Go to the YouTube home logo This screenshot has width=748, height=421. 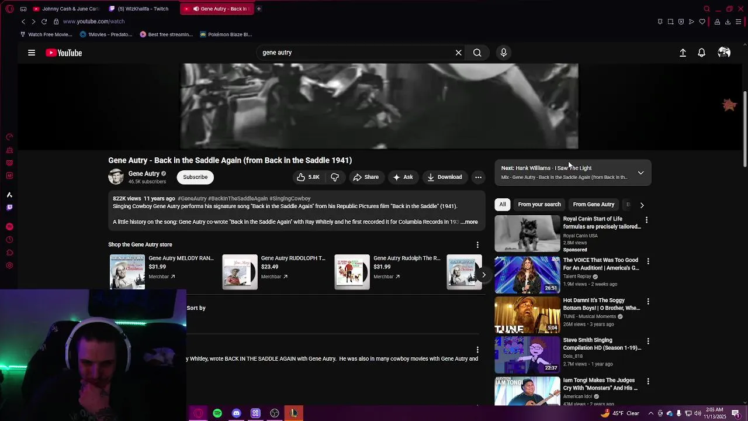[64, 53]
